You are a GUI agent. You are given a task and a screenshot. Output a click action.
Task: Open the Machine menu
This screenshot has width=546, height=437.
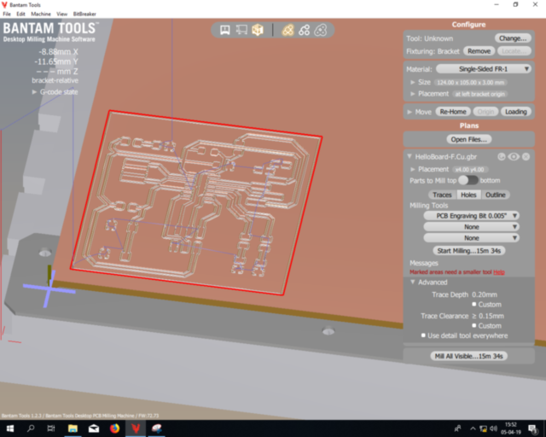click(x=41, y=14)
